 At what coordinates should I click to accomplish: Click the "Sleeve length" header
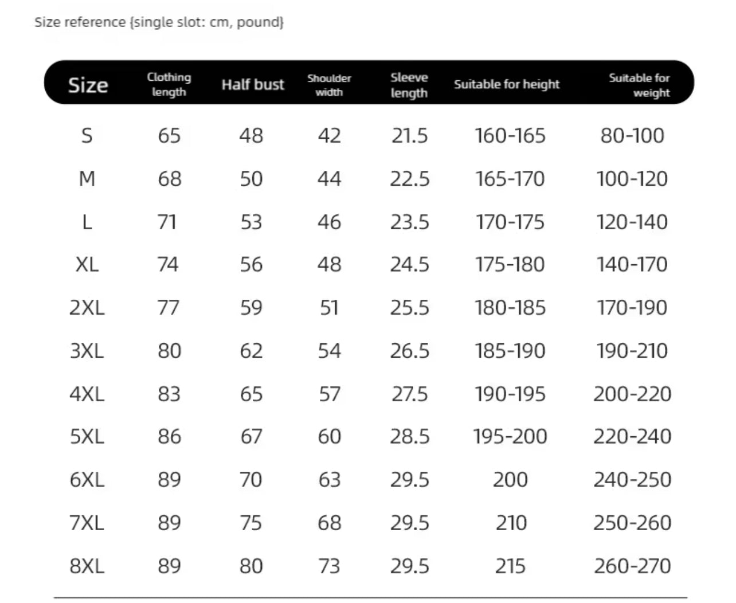pos(409,85)
